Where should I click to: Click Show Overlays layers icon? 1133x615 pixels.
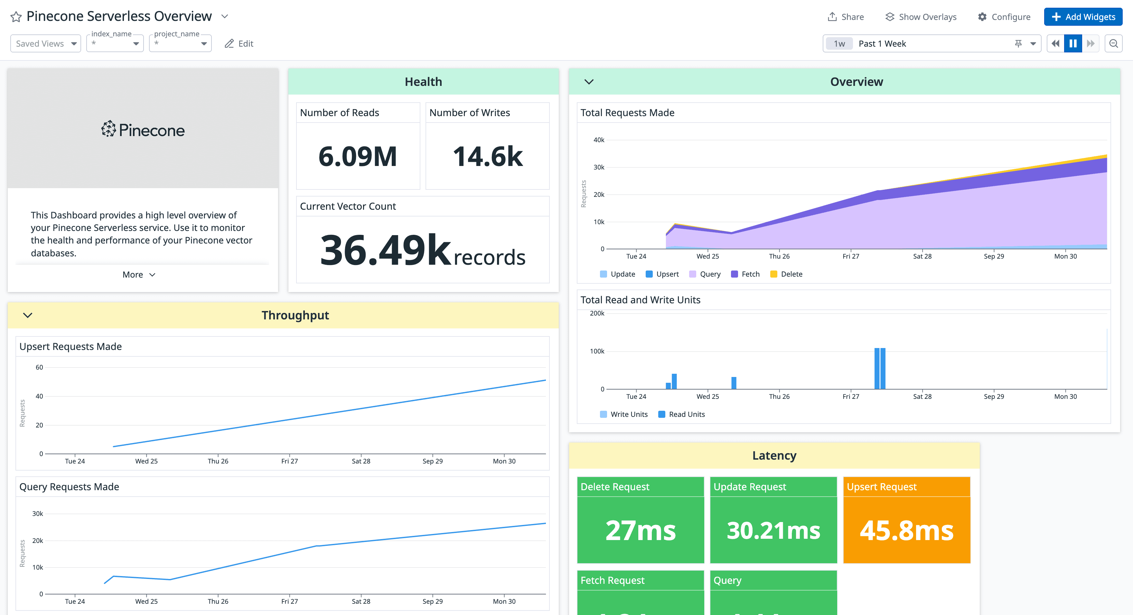pos(889,17)
